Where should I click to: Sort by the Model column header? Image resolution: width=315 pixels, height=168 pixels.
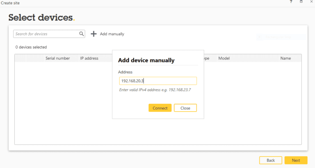coord(224,58)
